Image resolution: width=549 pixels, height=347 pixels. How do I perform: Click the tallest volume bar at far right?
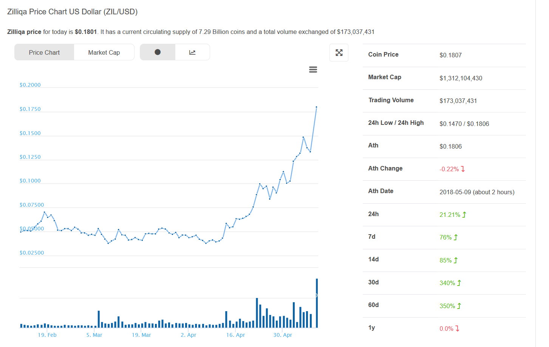click(317, 303)
